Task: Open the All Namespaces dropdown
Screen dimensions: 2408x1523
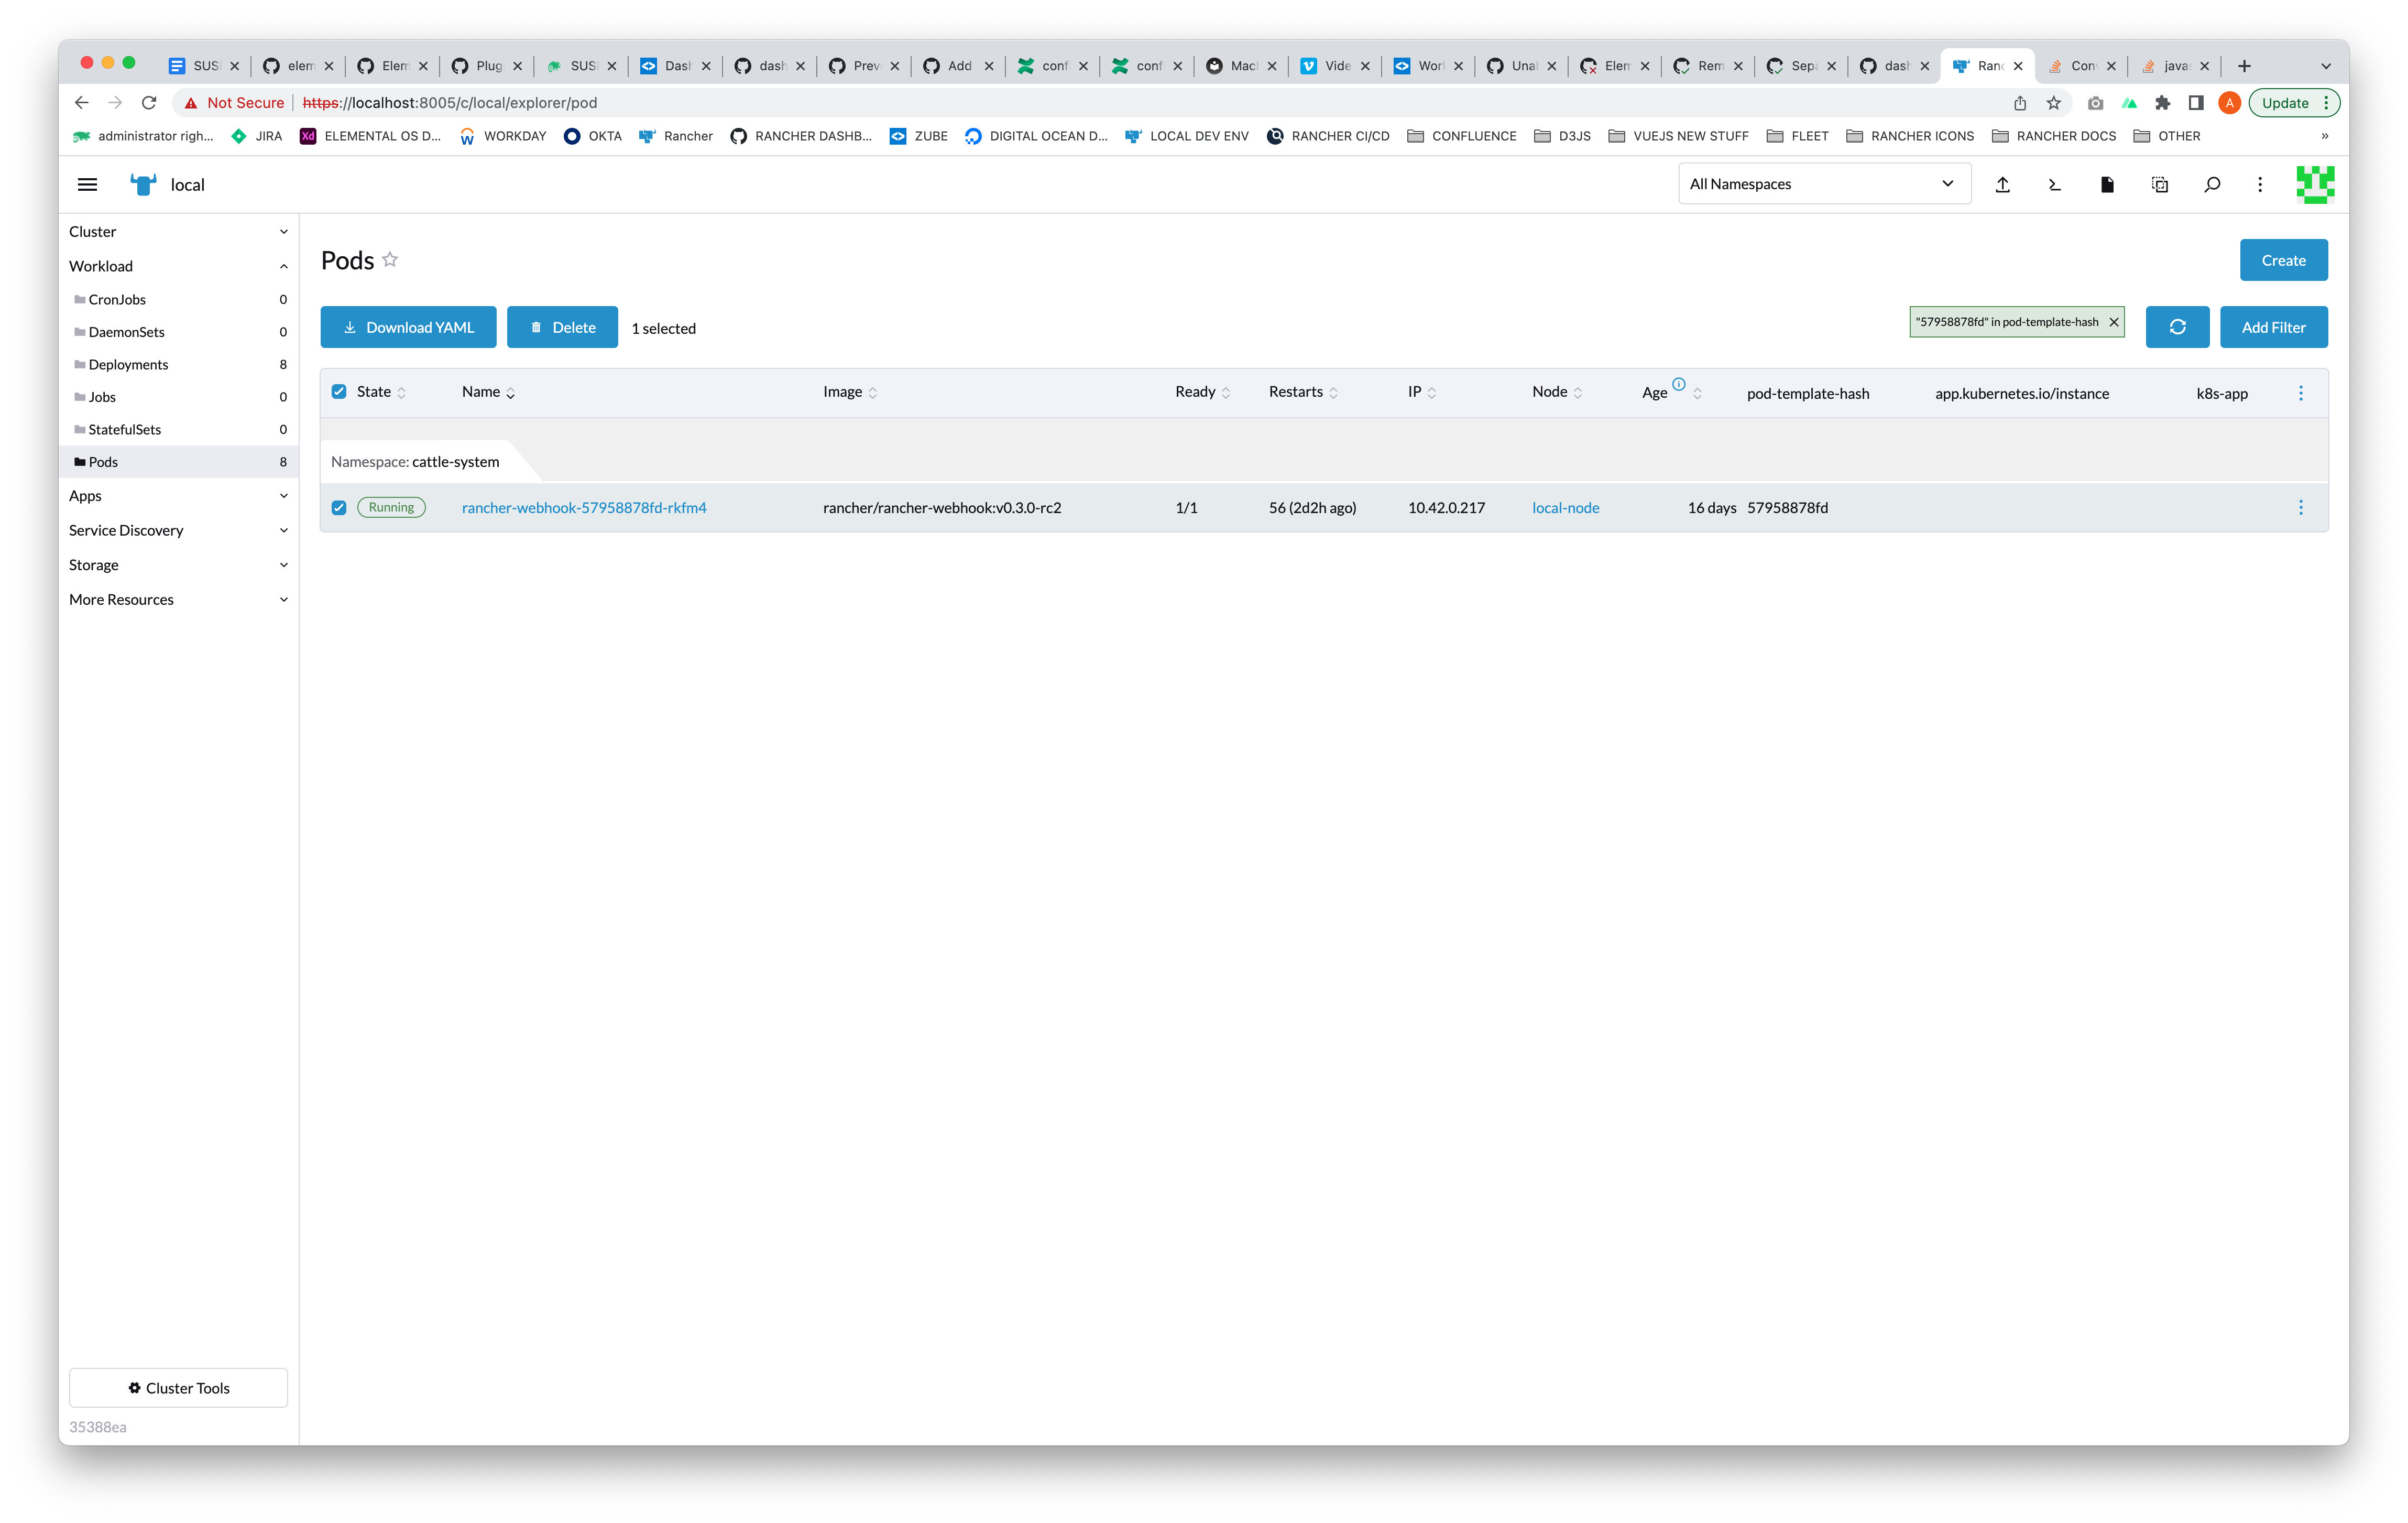Action: [x=1823, y=184]
